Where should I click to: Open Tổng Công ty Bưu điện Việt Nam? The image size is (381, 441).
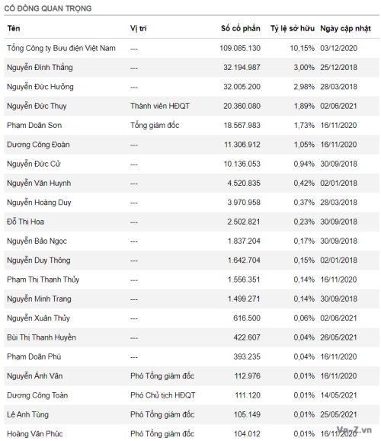(x=61, y=48)
